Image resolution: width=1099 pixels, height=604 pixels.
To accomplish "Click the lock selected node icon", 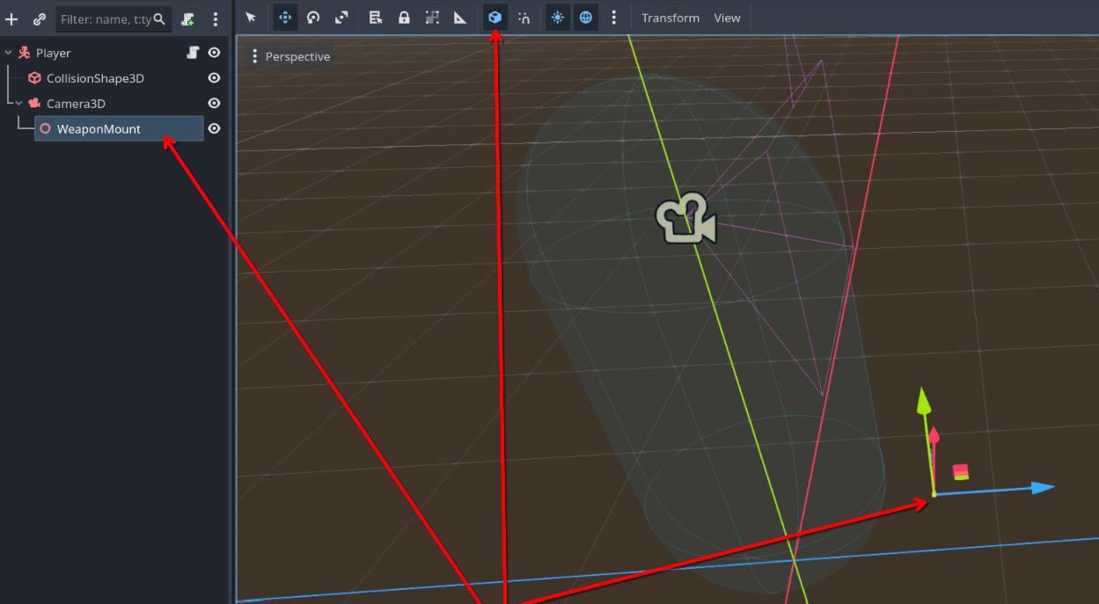I will click(x=404, y=18).
